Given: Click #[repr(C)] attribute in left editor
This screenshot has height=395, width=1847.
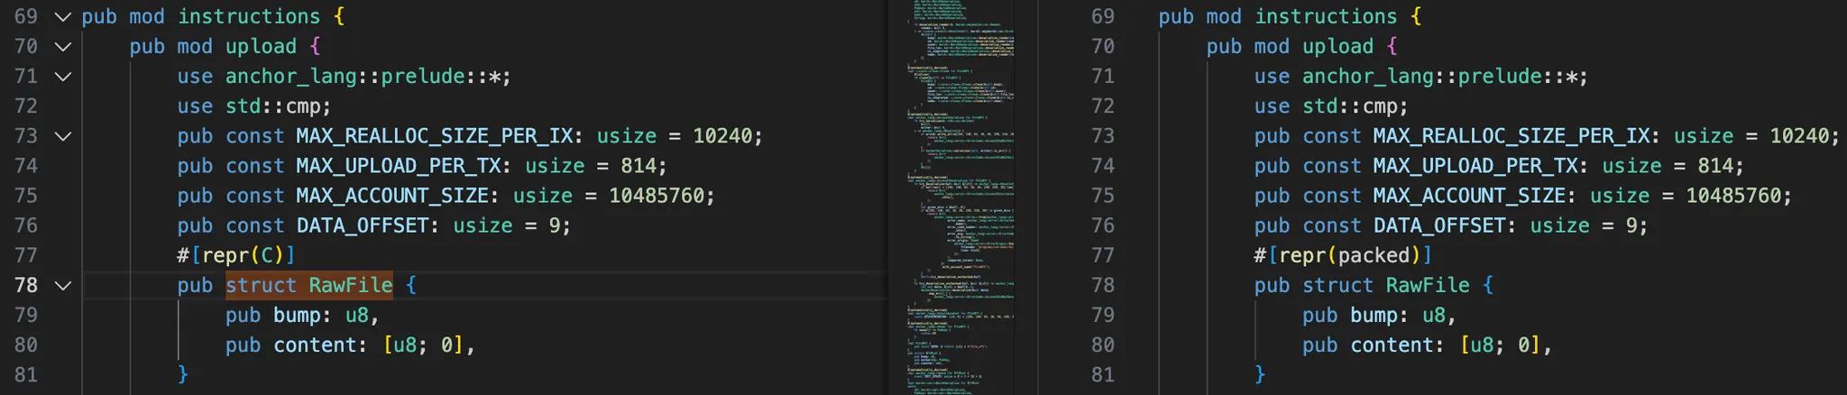Looking at the screenshot, I should (x=235, y=256).
